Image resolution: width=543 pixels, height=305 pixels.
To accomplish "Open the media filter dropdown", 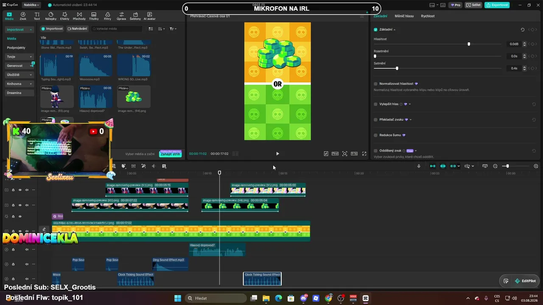I will pyautogui.click(x=173, y=29).
